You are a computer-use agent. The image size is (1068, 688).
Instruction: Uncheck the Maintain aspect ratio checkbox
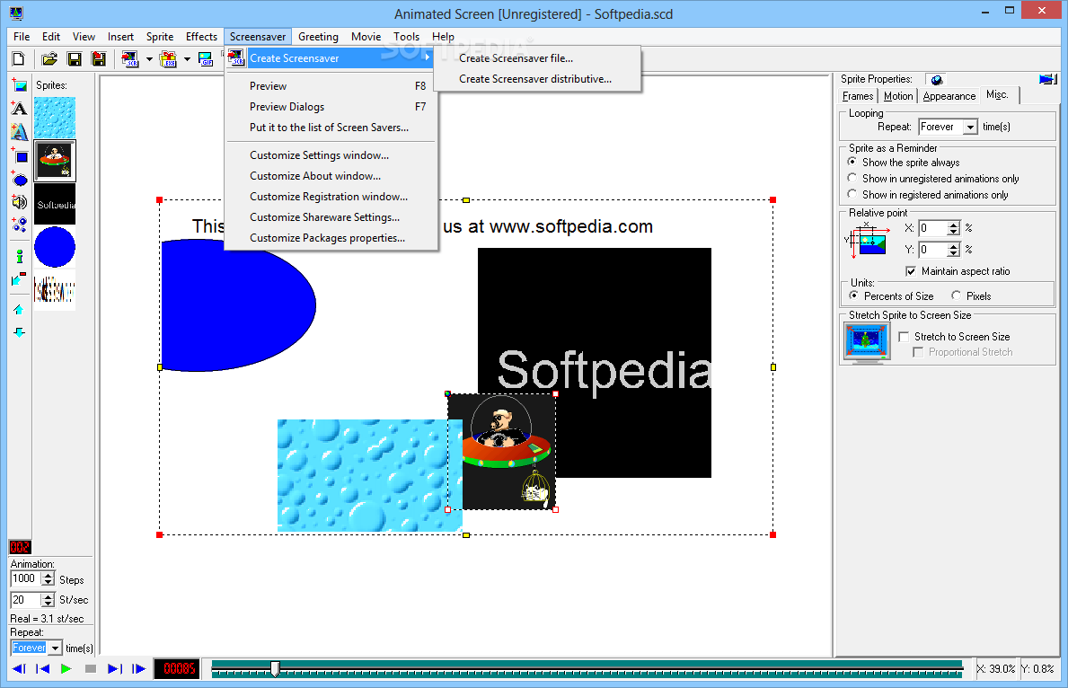[x=911, y=271]
